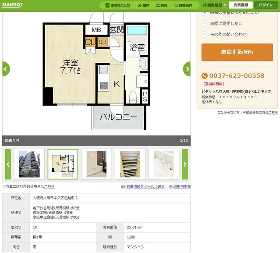This screenshot has width=280, height=253.
Task: Click the 送信する(無料) orange button
Action: pos(237,52)
